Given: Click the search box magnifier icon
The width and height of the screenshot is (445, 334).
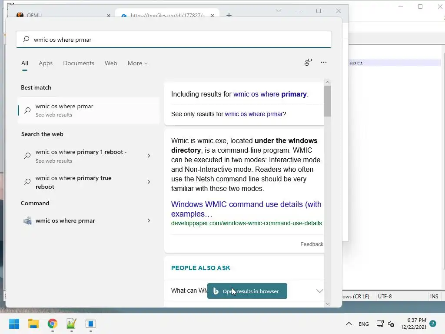Looking at the screenshot, I should 26,39.
